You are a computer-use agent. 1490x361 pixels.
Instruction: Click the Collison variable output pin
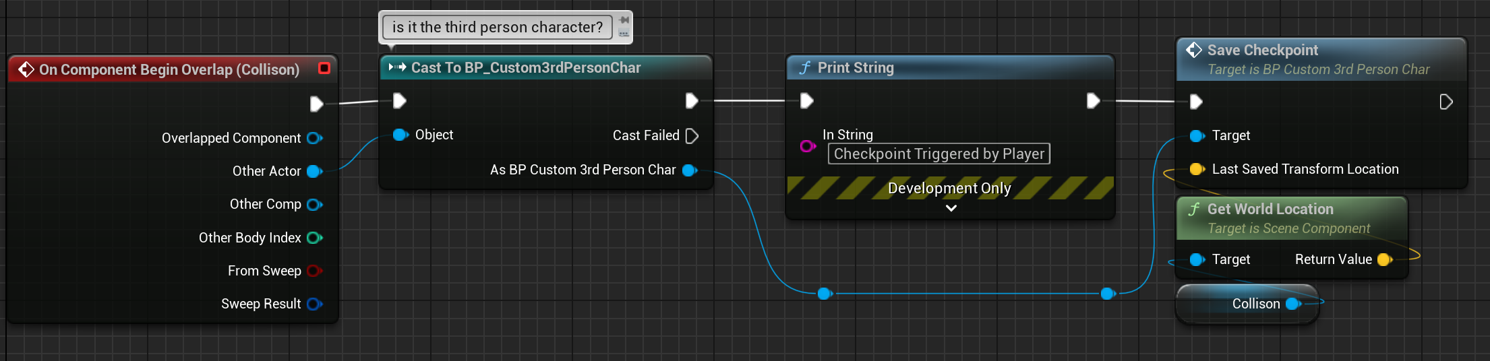(x=1293, y=304)
